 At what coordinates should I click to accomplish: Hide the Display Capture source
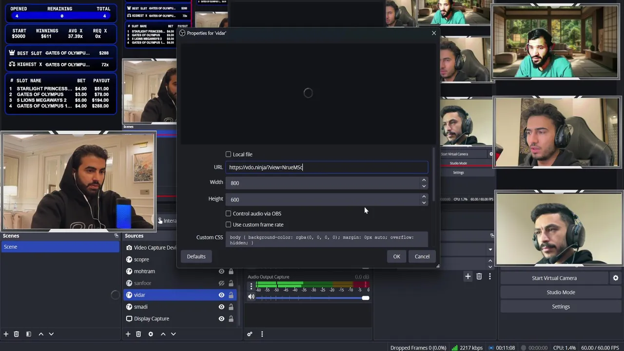tap(221, 318)
